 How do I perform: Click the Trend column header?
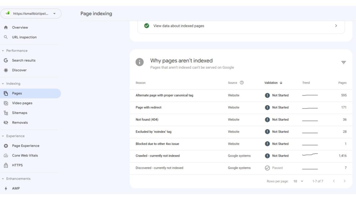[x=306, y=83]
